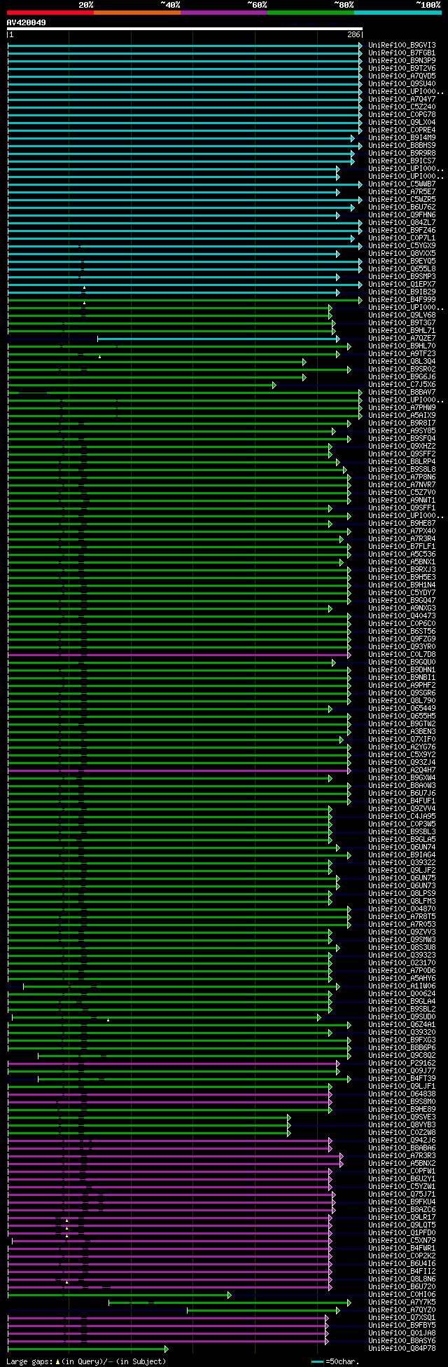Select hit label UniRef100_A7Y7K5
This screenshot has height=1367, width=448.
[x=402, y=1303]
